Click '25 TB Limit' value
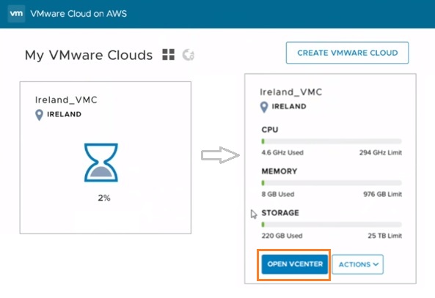 pyautogui.click(x=385, y=236)
